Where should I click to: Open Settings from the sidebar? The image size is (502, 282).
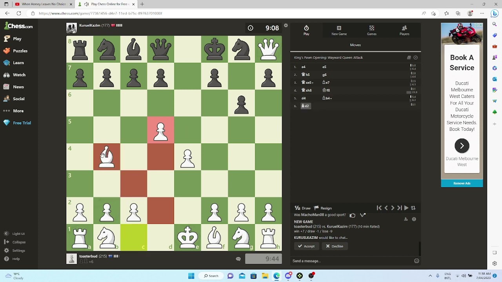(15, 251)
